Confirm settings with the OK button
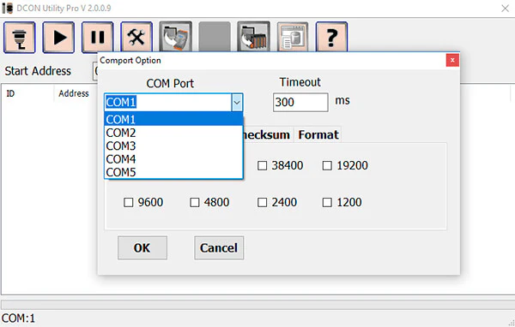The image size is (515, 327). [x=142, y=247]
